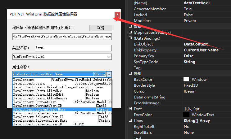Click the assembly path input field
231x139 pixels.
pyautogui.click(x=62, y=37)
